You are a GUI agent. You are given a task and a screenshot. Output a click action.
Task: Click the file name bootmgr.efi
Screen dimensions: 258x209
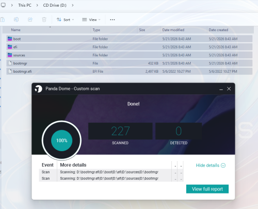pos(22,71)
